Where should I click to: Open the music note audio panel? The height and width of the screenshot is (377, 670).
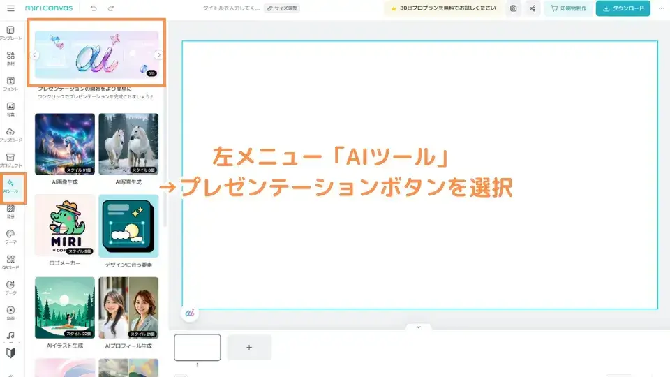pos(10,337)
